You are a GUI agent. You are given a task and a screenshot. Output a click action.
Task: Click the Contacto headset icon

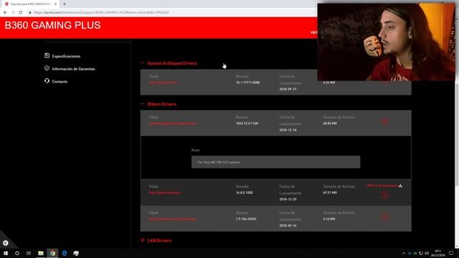click(x=47, y=81)
